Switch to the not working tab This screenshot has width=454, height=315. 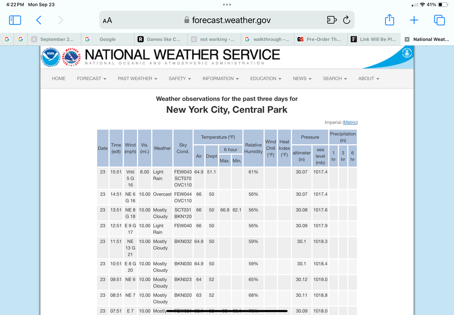pos(214,39)
